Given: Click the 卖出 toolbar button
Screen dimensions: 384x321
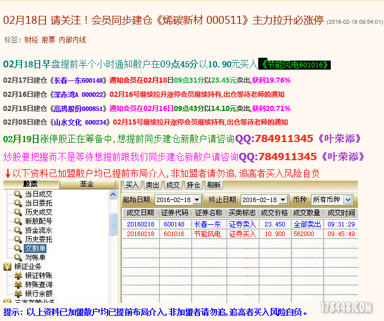Looking at the screenshot, I should [152, 185].
